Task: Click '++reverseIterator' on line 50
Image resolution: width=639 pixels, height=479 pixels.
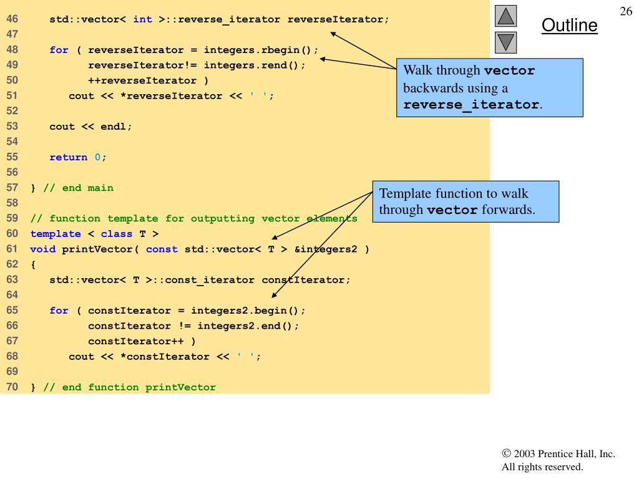Action: click(142, 80)
